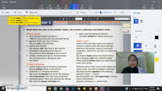The width and height of the screenshot is (162, 91).
Task: Toggle the 3D view mode
Action: pyautogui.click(x=81, y=12)
